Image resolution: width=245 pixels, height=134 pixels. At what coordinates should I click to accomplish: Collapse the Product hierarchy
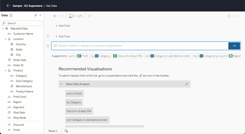click(6, 71)
